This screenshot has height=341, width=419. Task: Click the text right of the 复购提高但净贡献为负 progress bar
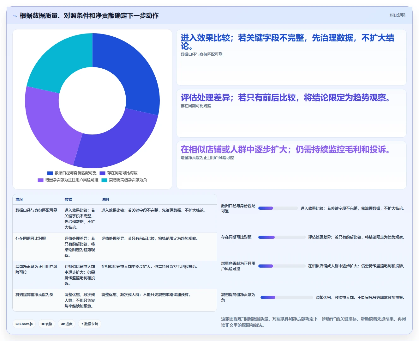(x=361, y=298)
